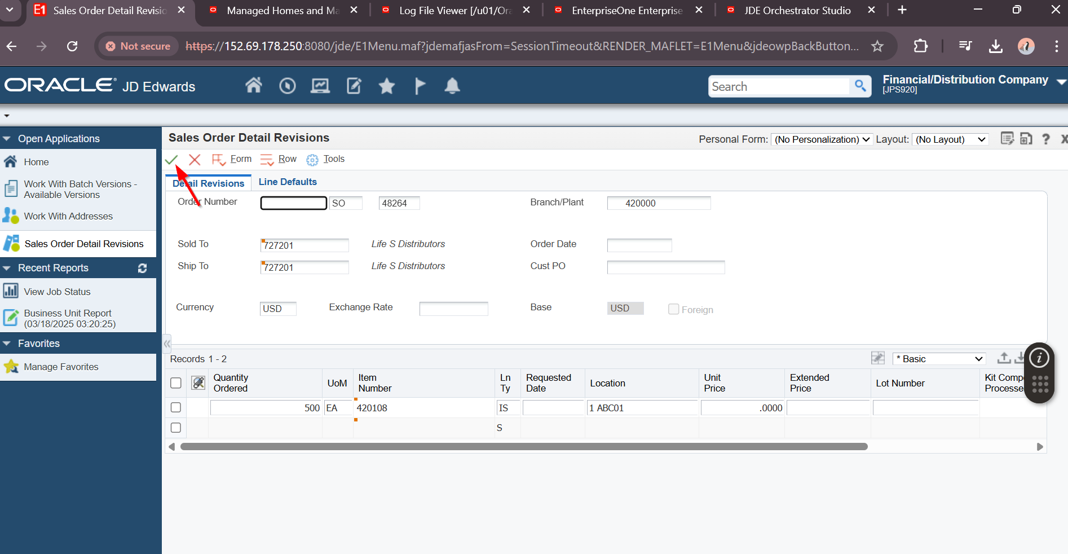This screenshot has height=554, width=1068.
Task: Open the JD Edwards Home icon
Action: pyautogui.click(x=254, y=86)
